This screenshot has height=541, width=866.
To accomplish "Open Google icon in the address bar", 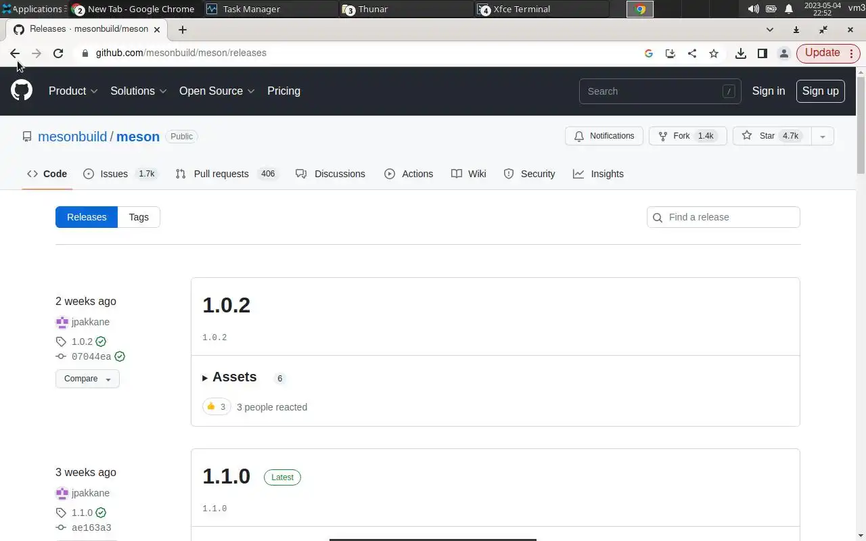I will (649, 53).
